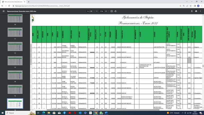
Task: Open Chrome three-dot menu
Action: click(x=202, y=6)
